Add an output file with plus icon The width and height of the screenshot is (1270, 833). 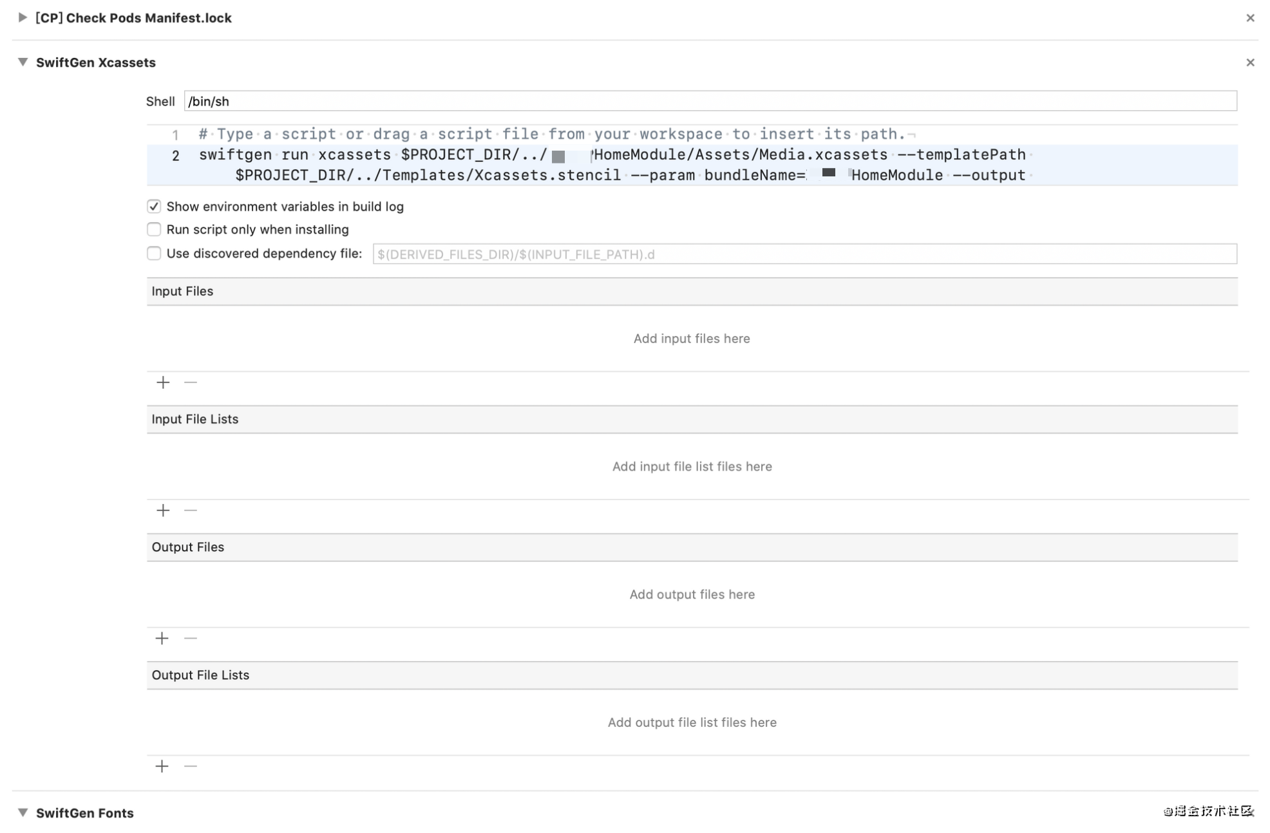click(162, 639)
